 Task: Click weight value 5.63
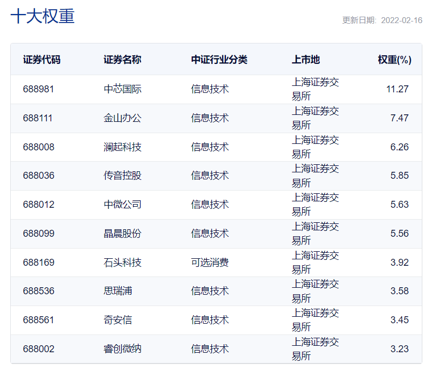click(x=399, y=205)
